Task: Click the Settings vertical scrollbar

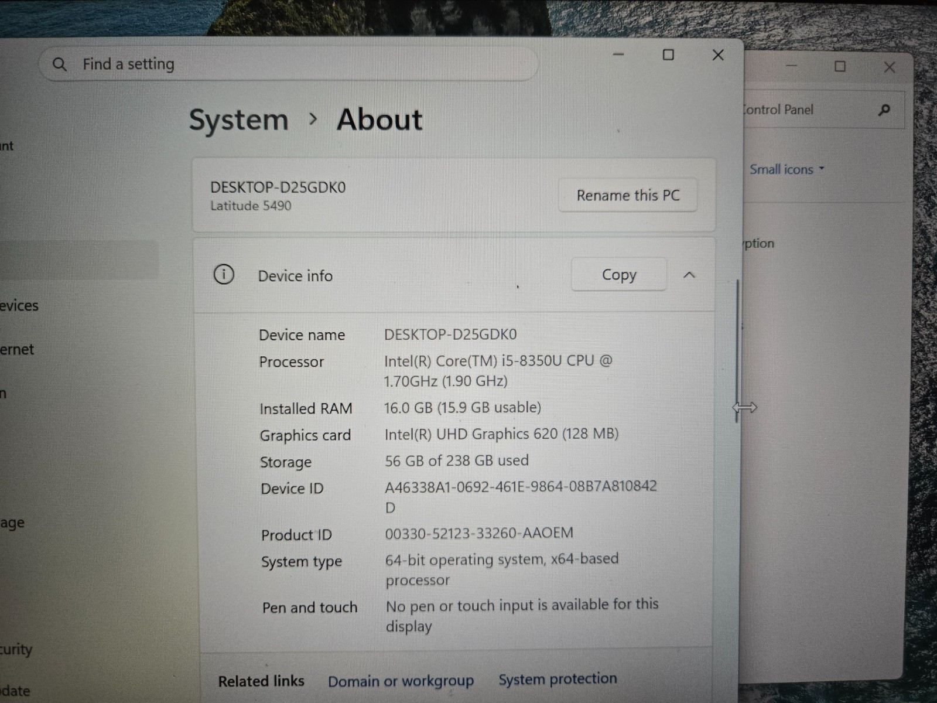Action: tap(737, 351)
